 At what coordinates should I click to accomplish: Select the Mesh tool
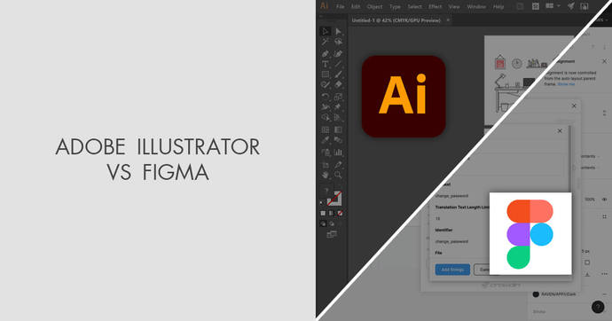coord(326,129)
